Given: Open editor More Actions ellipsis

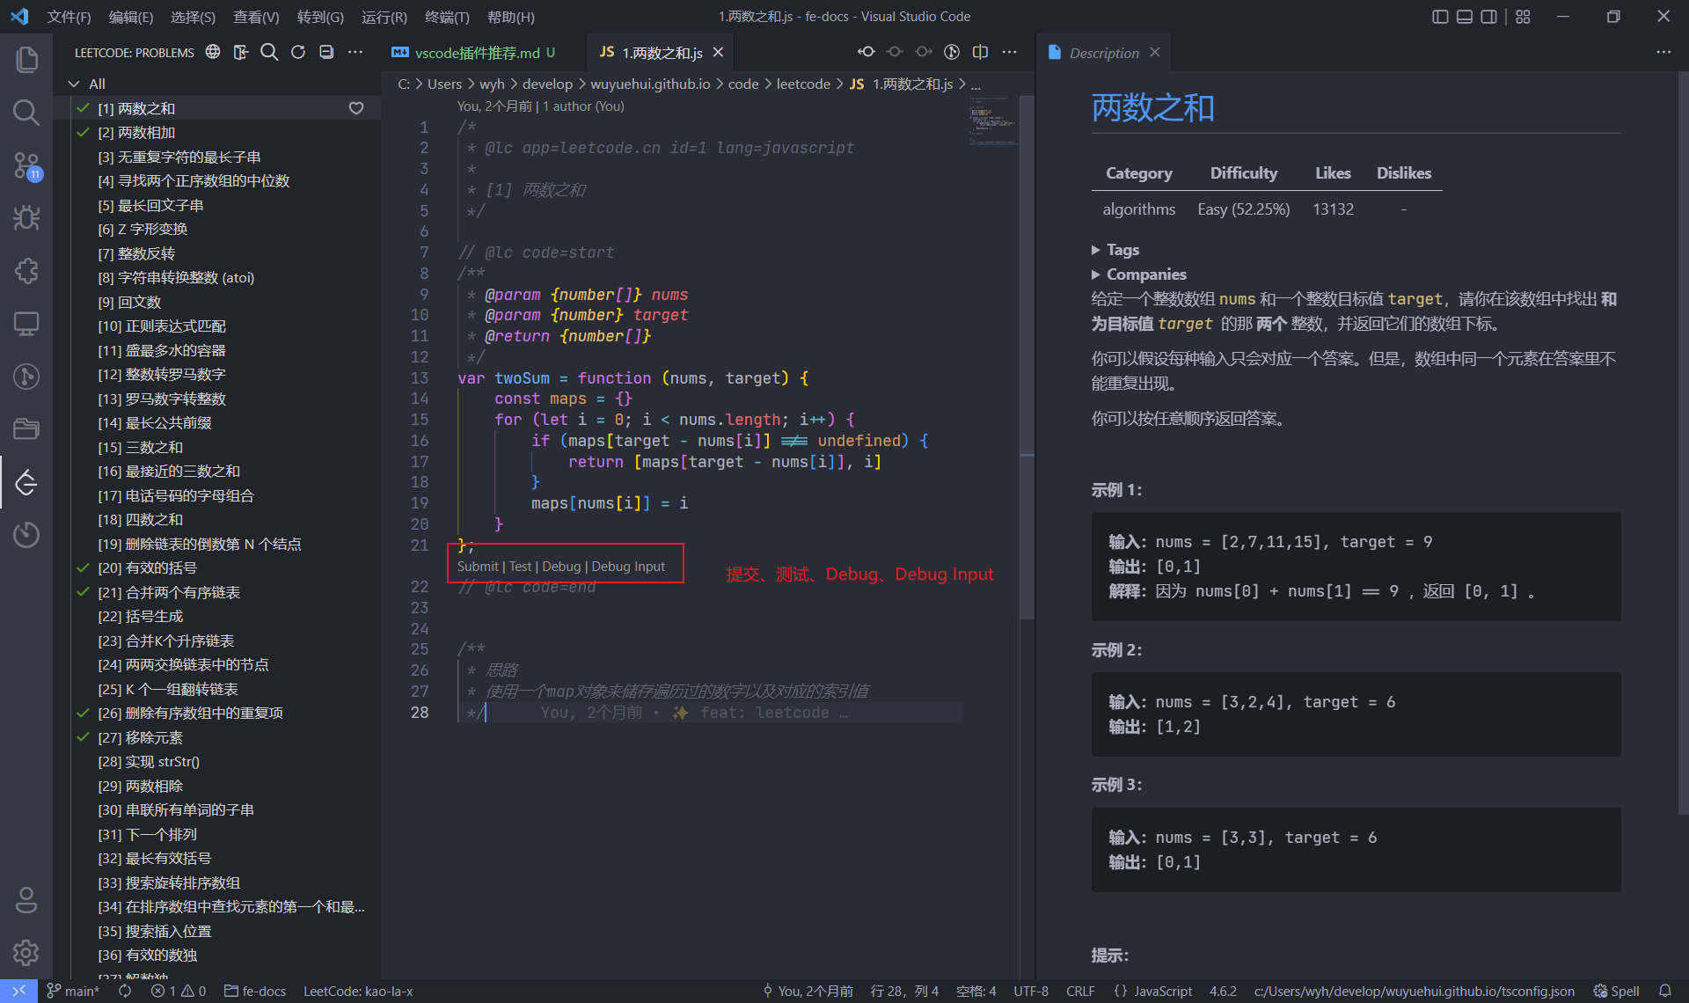Looking at the screenshot, I should 1010,52.
